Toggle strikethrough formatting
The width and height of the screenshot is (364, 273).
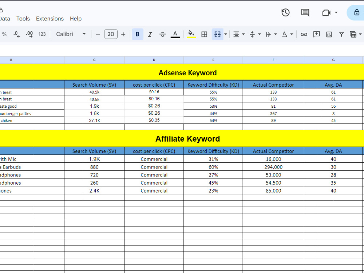[x=162, y=34]
